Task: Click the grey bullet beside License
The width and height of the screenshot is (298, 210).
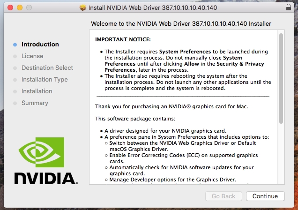Action: [x=15, y=56]
